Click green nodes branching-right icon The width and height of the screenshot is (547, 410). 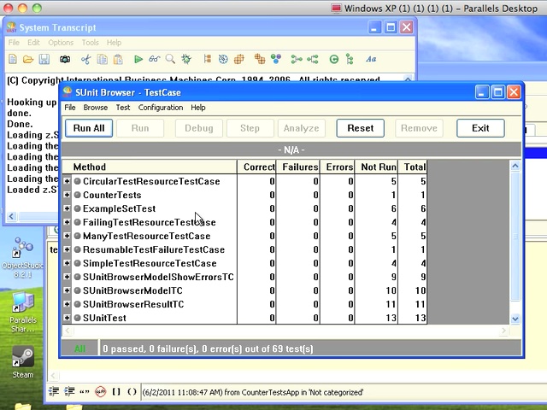297,59
